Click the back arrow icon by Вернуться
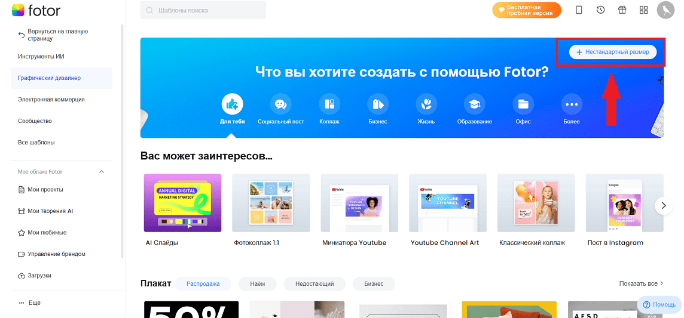This screenshot has width=684, height=318. (21, 35)
